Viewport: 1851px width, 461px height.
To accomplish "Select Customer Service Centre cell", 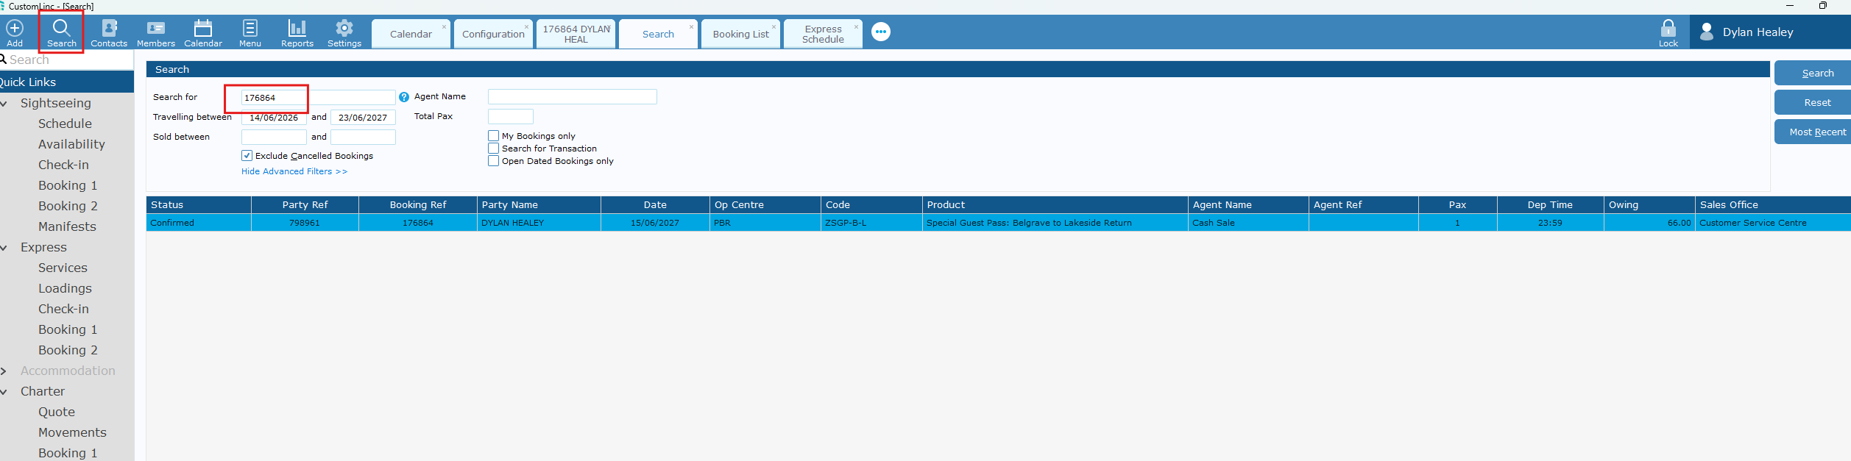I will point(1773,223).
